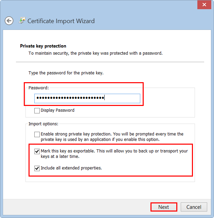This screenshot has width=214, height=218.
Task: Click the 'To maintain security' description line
Action: 95,53
